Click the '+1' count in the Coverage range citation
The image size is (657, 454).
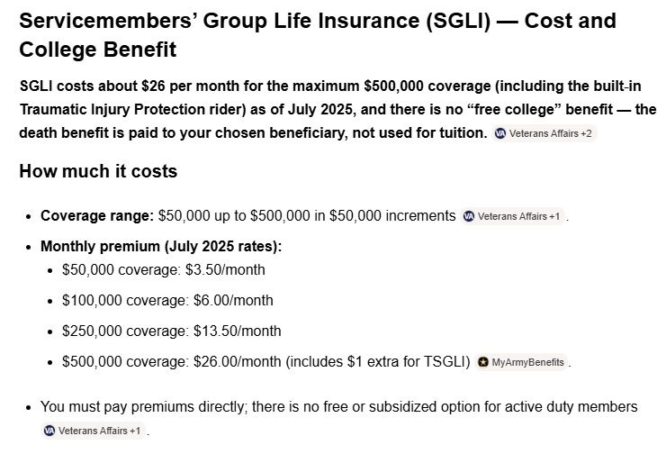point(554,216)
